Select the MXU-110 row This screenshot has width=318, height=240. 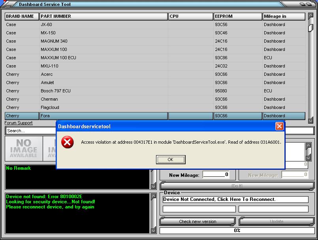(155, 66)
